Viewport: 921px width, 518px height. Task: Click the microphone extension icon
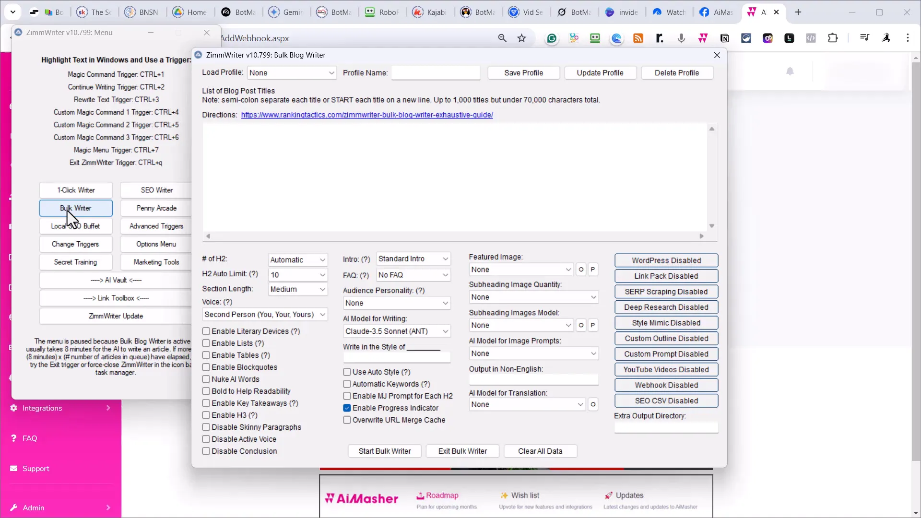pyautogui.click(x=681, y=38)
